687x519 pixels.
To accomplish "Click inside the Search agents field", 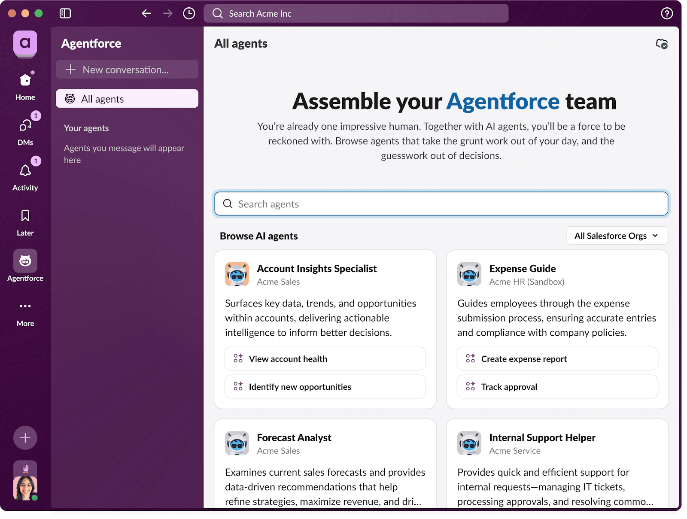I will [441, 203].
